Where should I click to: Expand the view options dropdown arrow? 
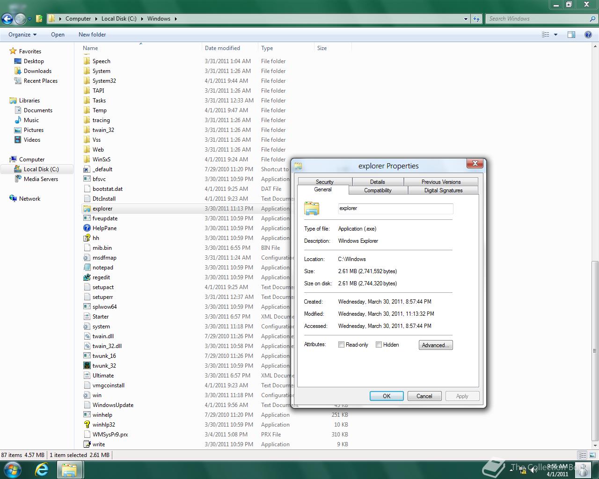pyautogui.click(x=555, y=35)
